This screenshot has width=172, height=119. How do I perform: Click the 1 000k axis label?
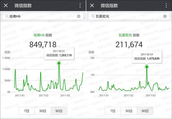[x=6, y=69]
